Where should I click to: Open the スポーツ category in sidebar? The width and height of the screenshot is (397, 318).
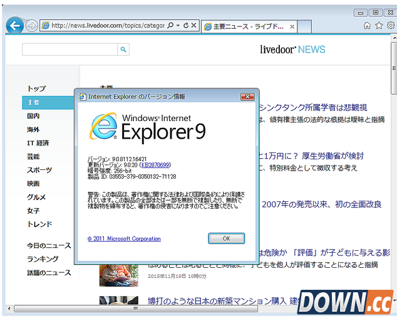click(39, 170)
